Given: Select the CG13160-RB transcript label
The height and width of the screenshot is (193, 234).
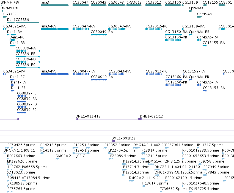Looking at the screenshot, I should 176,37.
